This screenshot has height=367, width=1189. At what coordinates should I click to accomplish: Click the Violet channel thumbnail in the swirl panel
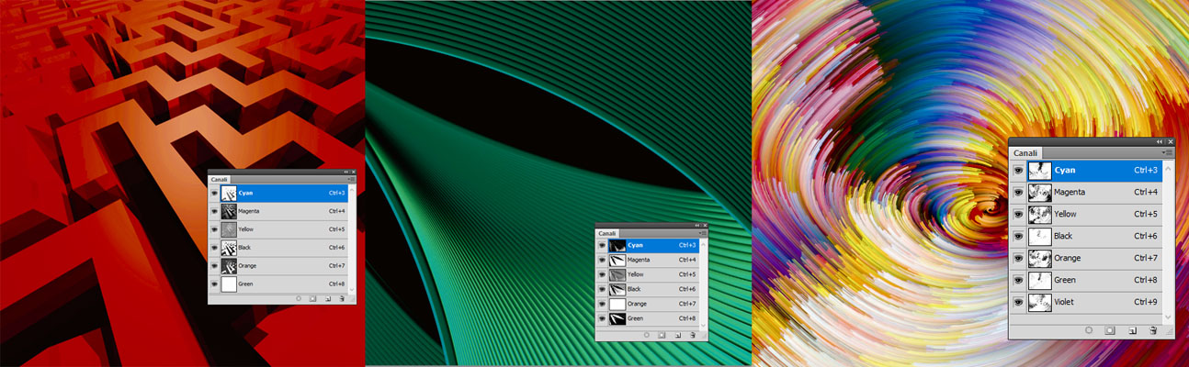1040,302
